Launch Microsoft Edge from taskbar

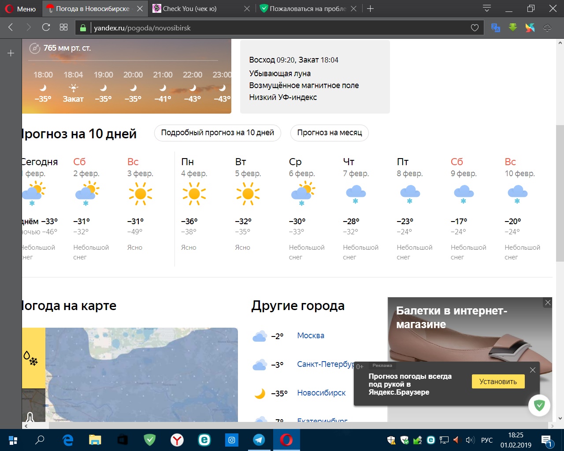point(68,440)
